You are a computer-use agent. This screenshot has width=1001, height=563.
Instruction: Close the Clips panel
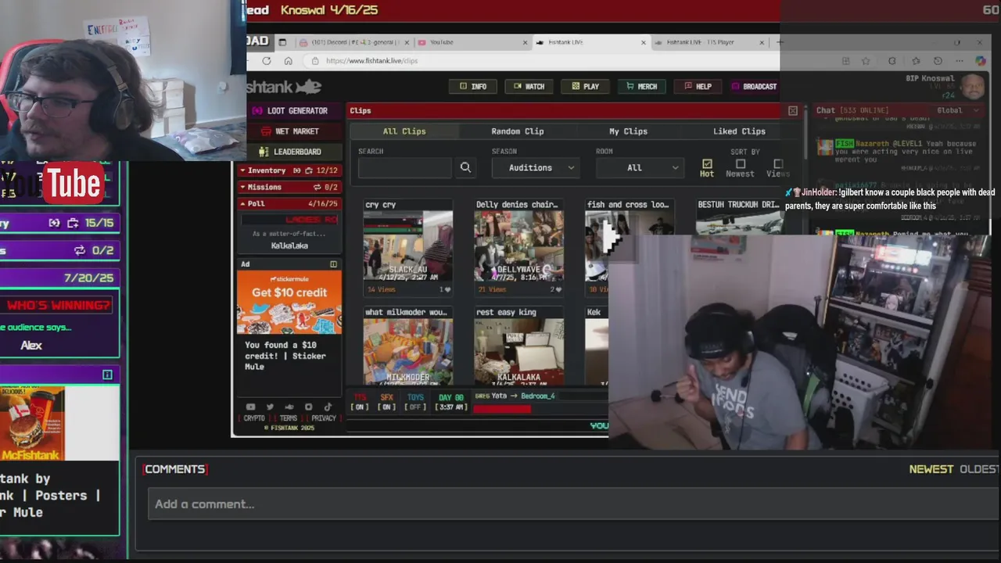pyautogui.click(x=793, y=111)
